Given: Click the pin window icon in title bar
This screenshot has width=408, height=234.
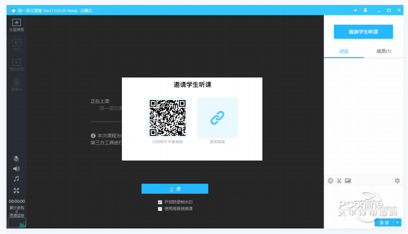Looking at the screenshot, I should point(365,10).
